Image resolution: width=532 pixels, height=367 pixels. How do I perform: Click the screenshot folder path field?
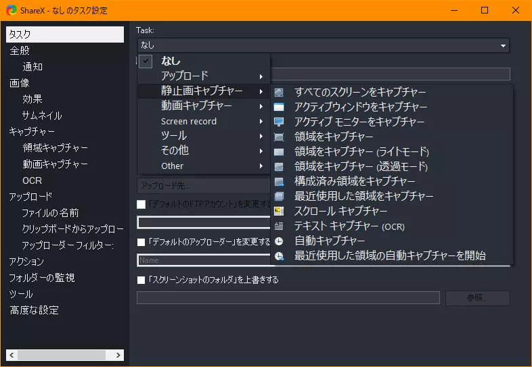point(288,298)
